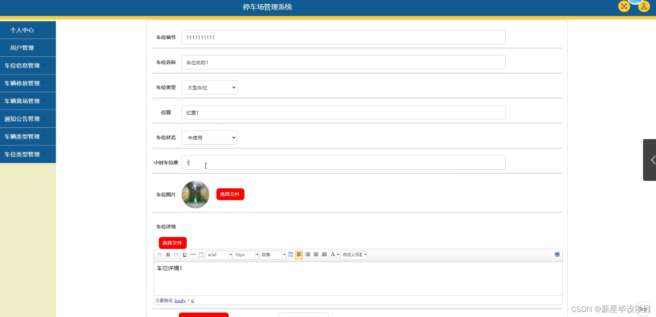Image resolution: width=656 pixels, height=317 pixels.
Task: Click the body element path link below editor
Action: [x=180, y=300]
